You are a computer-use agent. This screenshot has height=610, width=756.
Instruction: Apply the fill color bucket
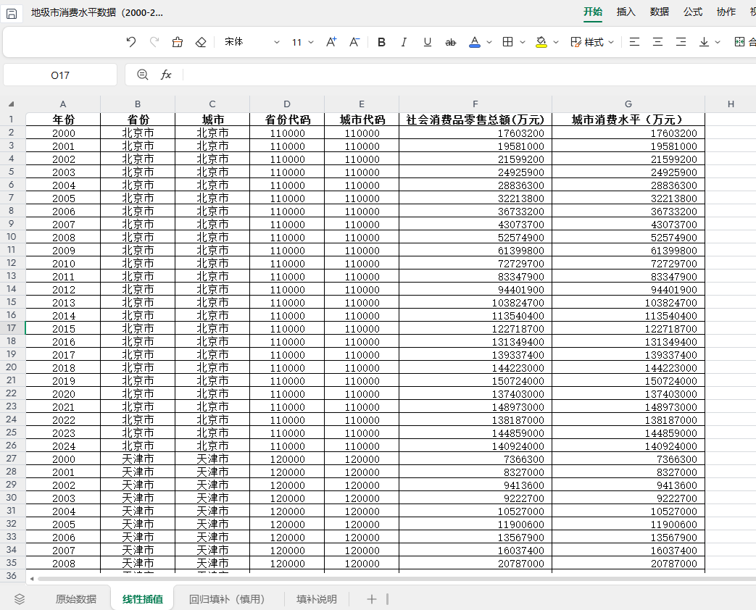tap(541, 43)
